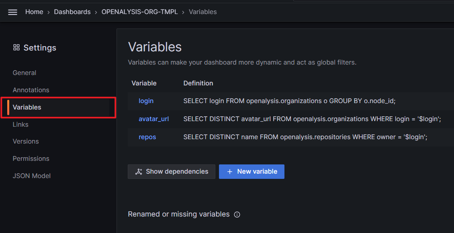Image resolution: width=454 pixels, height=233 pixels.
Task: Edit the avatar_url variable
Action: point(154,119)
